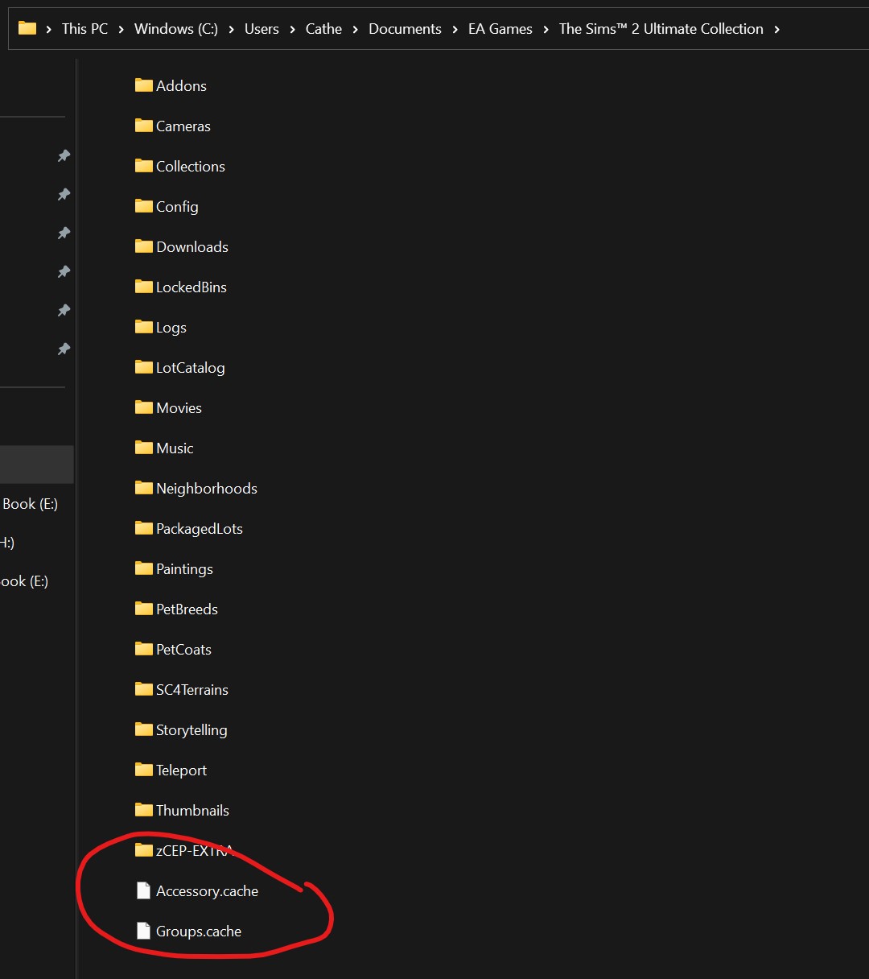Select the LotCatalog folder
Screen dimensions: 869x979
[190, 368]
